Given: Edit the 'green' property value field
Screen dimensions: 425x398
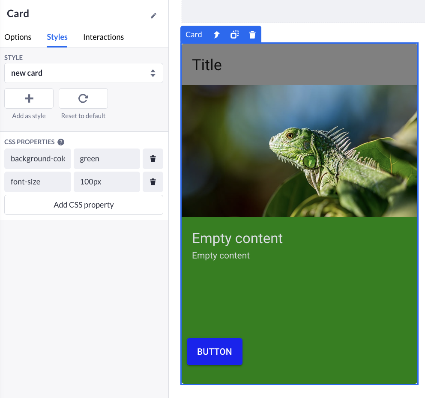Looking at the screenshot, I should tap(107, 159).
